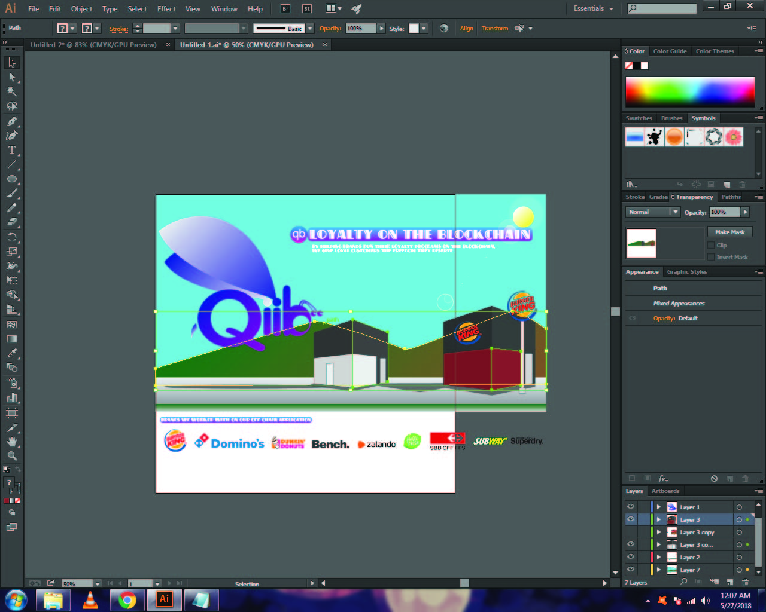
Task: Select the Pen tool
Action: [x=12, y=121]
